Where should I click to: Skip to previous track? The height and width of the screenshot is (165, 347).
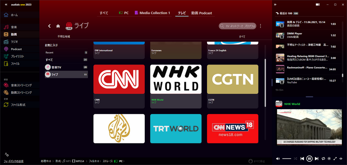(302, 159)
